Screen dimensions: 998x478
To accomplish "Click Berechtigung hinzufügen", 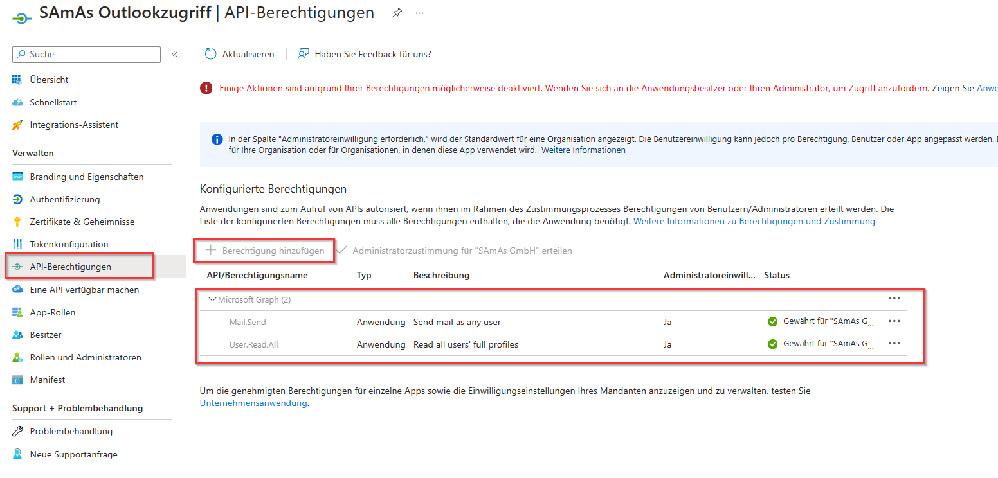I will click(x=264, y=251).
